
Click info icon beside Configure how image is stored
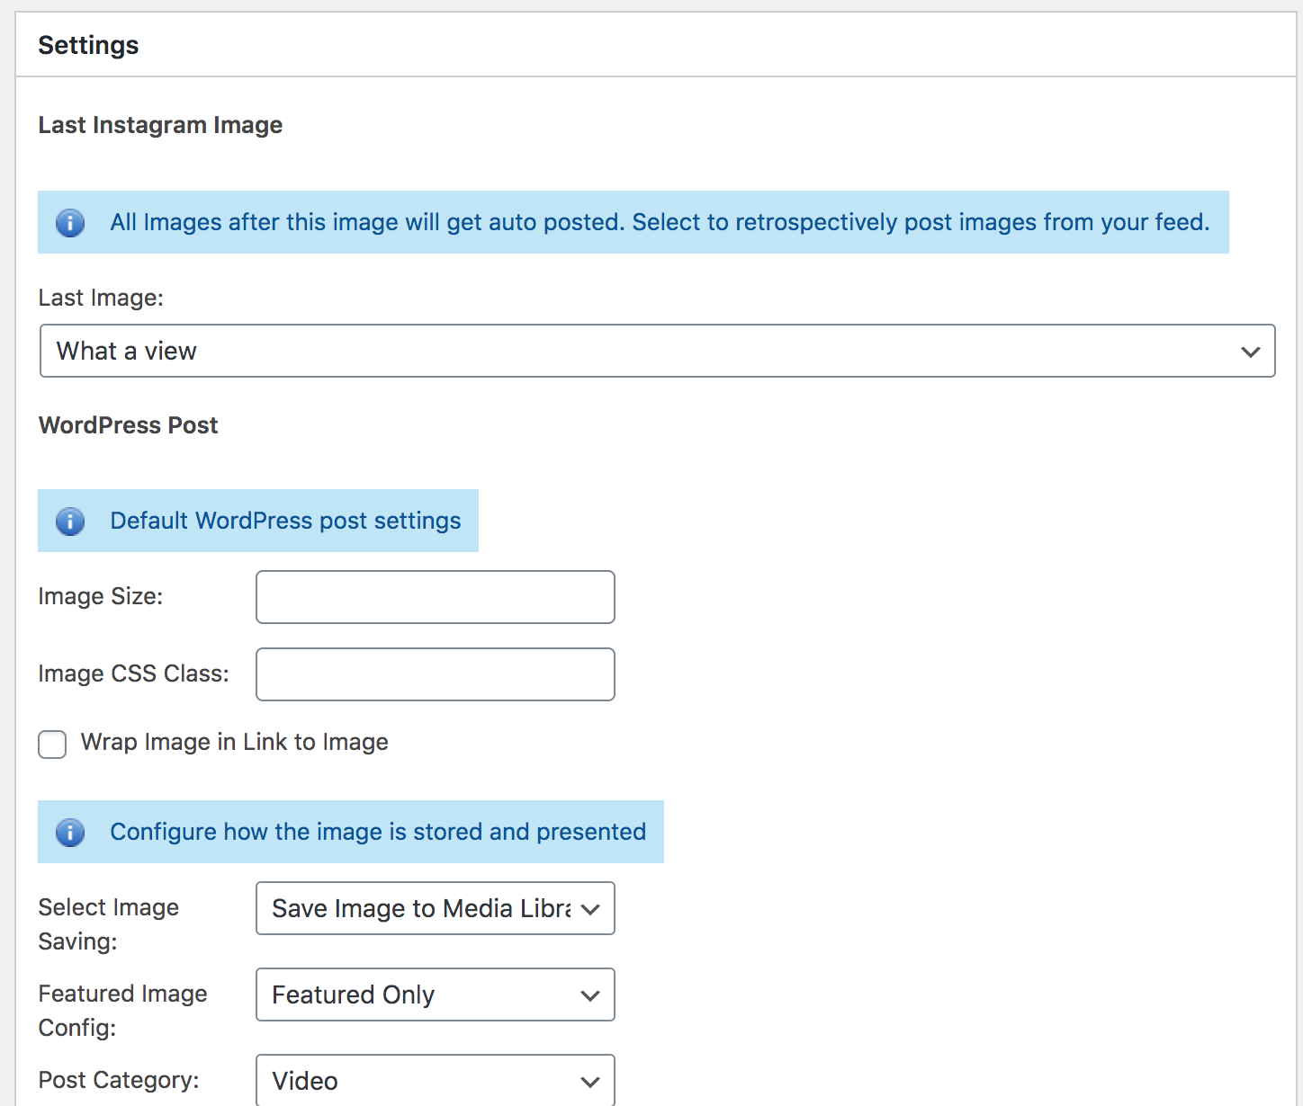coord(70,832)
